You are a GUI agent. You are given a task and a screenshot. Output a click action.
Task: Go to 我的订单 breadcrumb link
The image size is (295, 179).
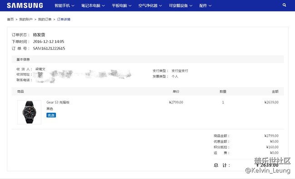coord(45,19)
